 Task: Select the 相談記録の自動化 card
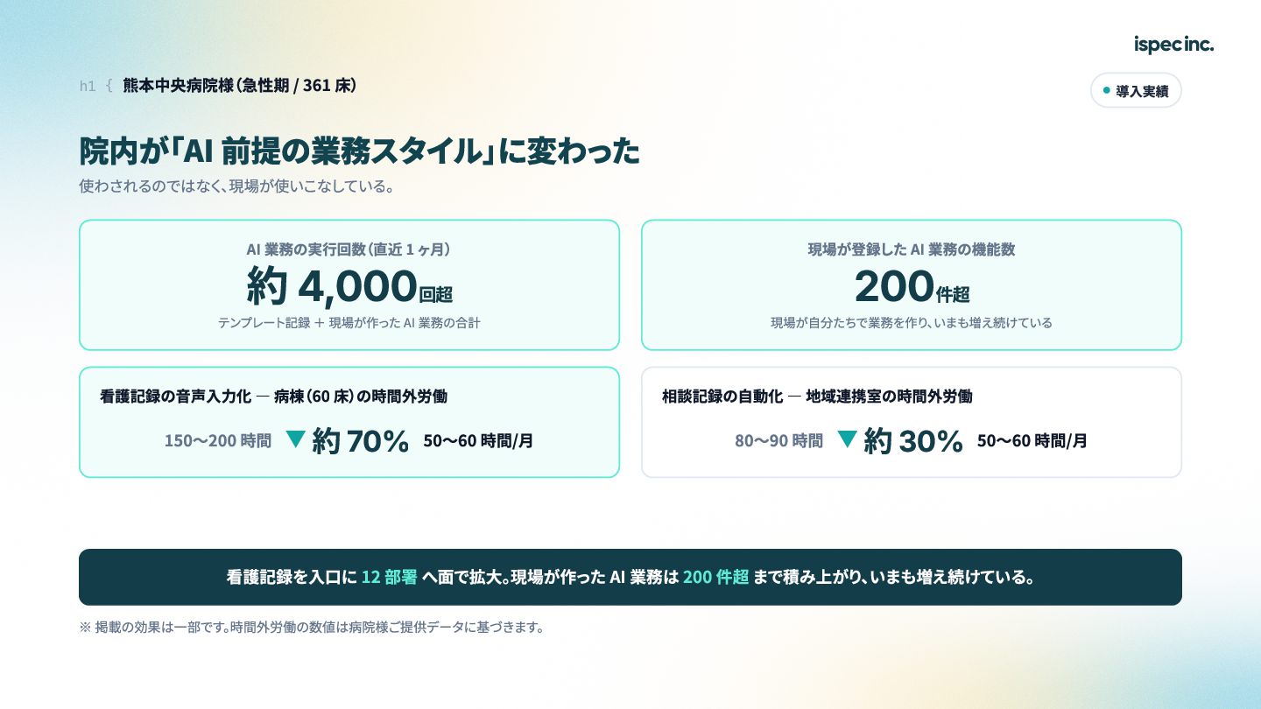pos(912,422)
